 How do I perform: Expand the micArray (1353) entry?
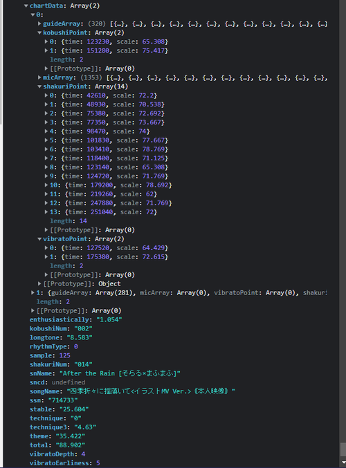(x=39, y=77)
